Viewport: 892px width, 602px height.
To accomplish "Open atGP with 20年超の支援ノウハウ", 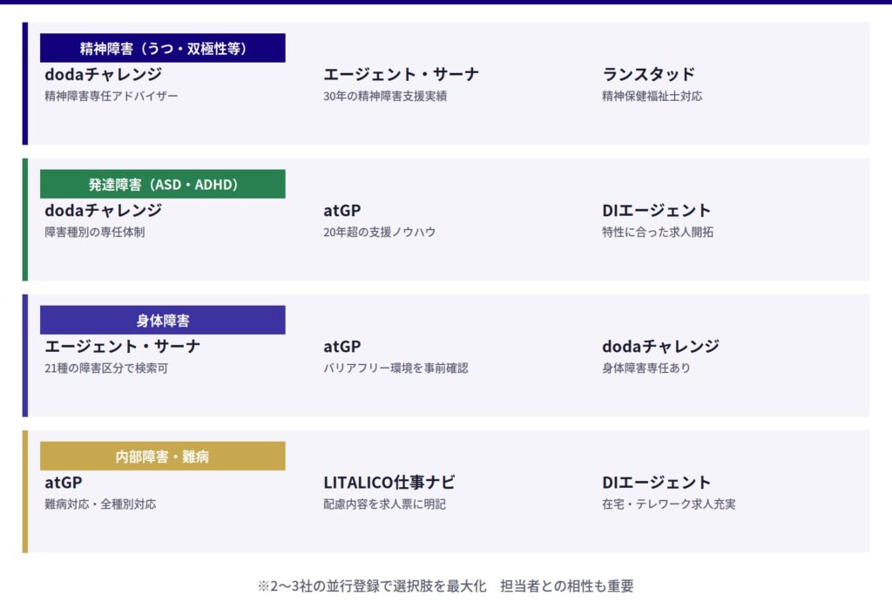I will (341, 210).
